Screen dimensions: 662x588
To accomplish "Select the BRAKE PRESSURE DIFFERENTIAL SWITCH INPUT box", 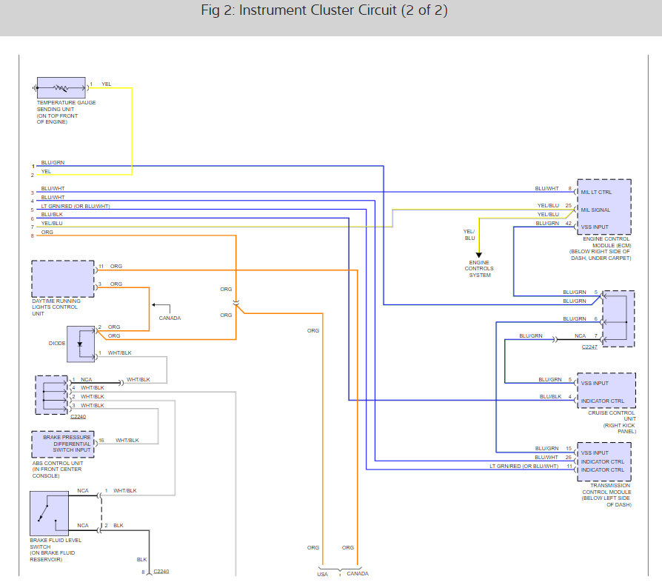I will 63,444.
